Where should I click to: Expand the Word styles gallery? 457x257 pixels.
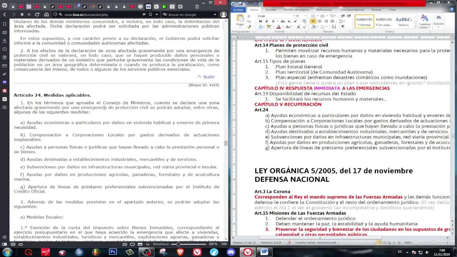tap(416, 27)
